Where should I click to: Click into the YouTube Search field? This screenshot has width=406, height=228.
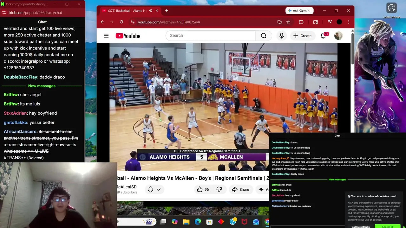210,35
